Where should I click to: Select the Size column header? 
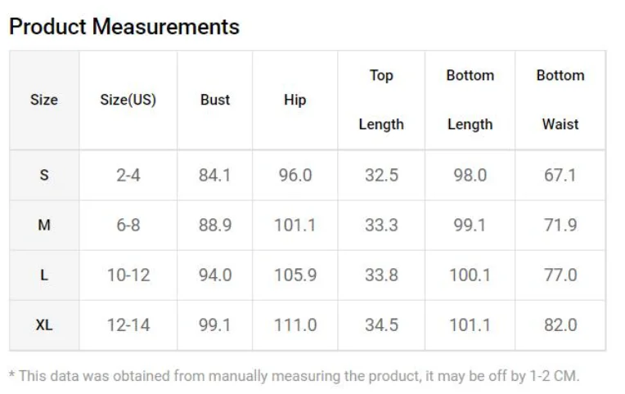click(x=44, y=100)
